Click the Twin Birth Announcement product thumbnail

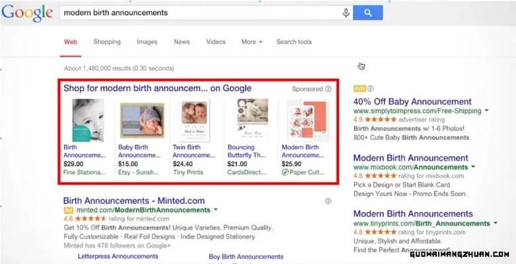click(194, 120)
